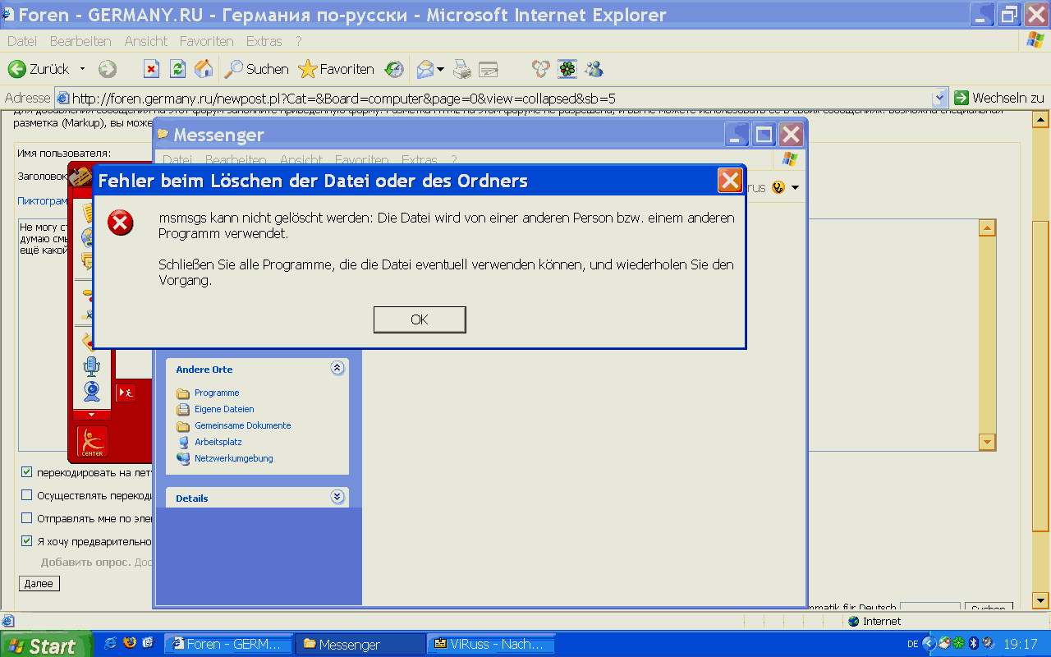Open the Bearbeiten menu in Internet Explorer

click(x=80, y=41)
